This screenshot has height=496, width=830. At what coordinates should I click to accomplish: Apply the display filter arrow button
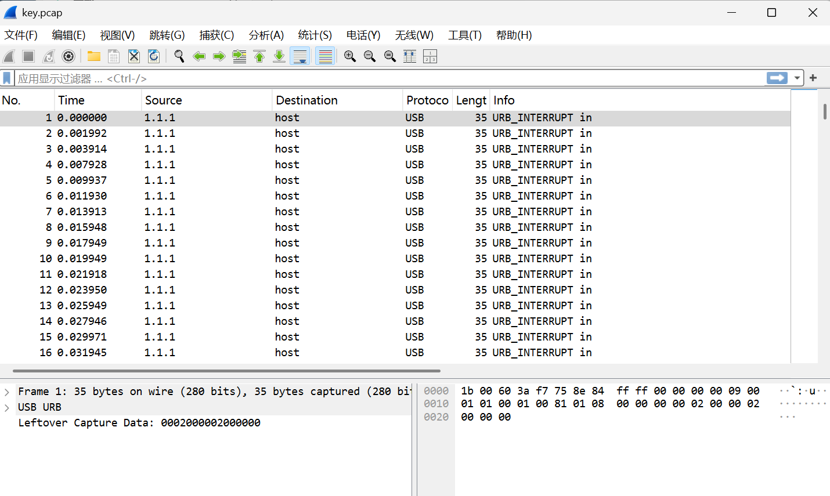[777, 78]
